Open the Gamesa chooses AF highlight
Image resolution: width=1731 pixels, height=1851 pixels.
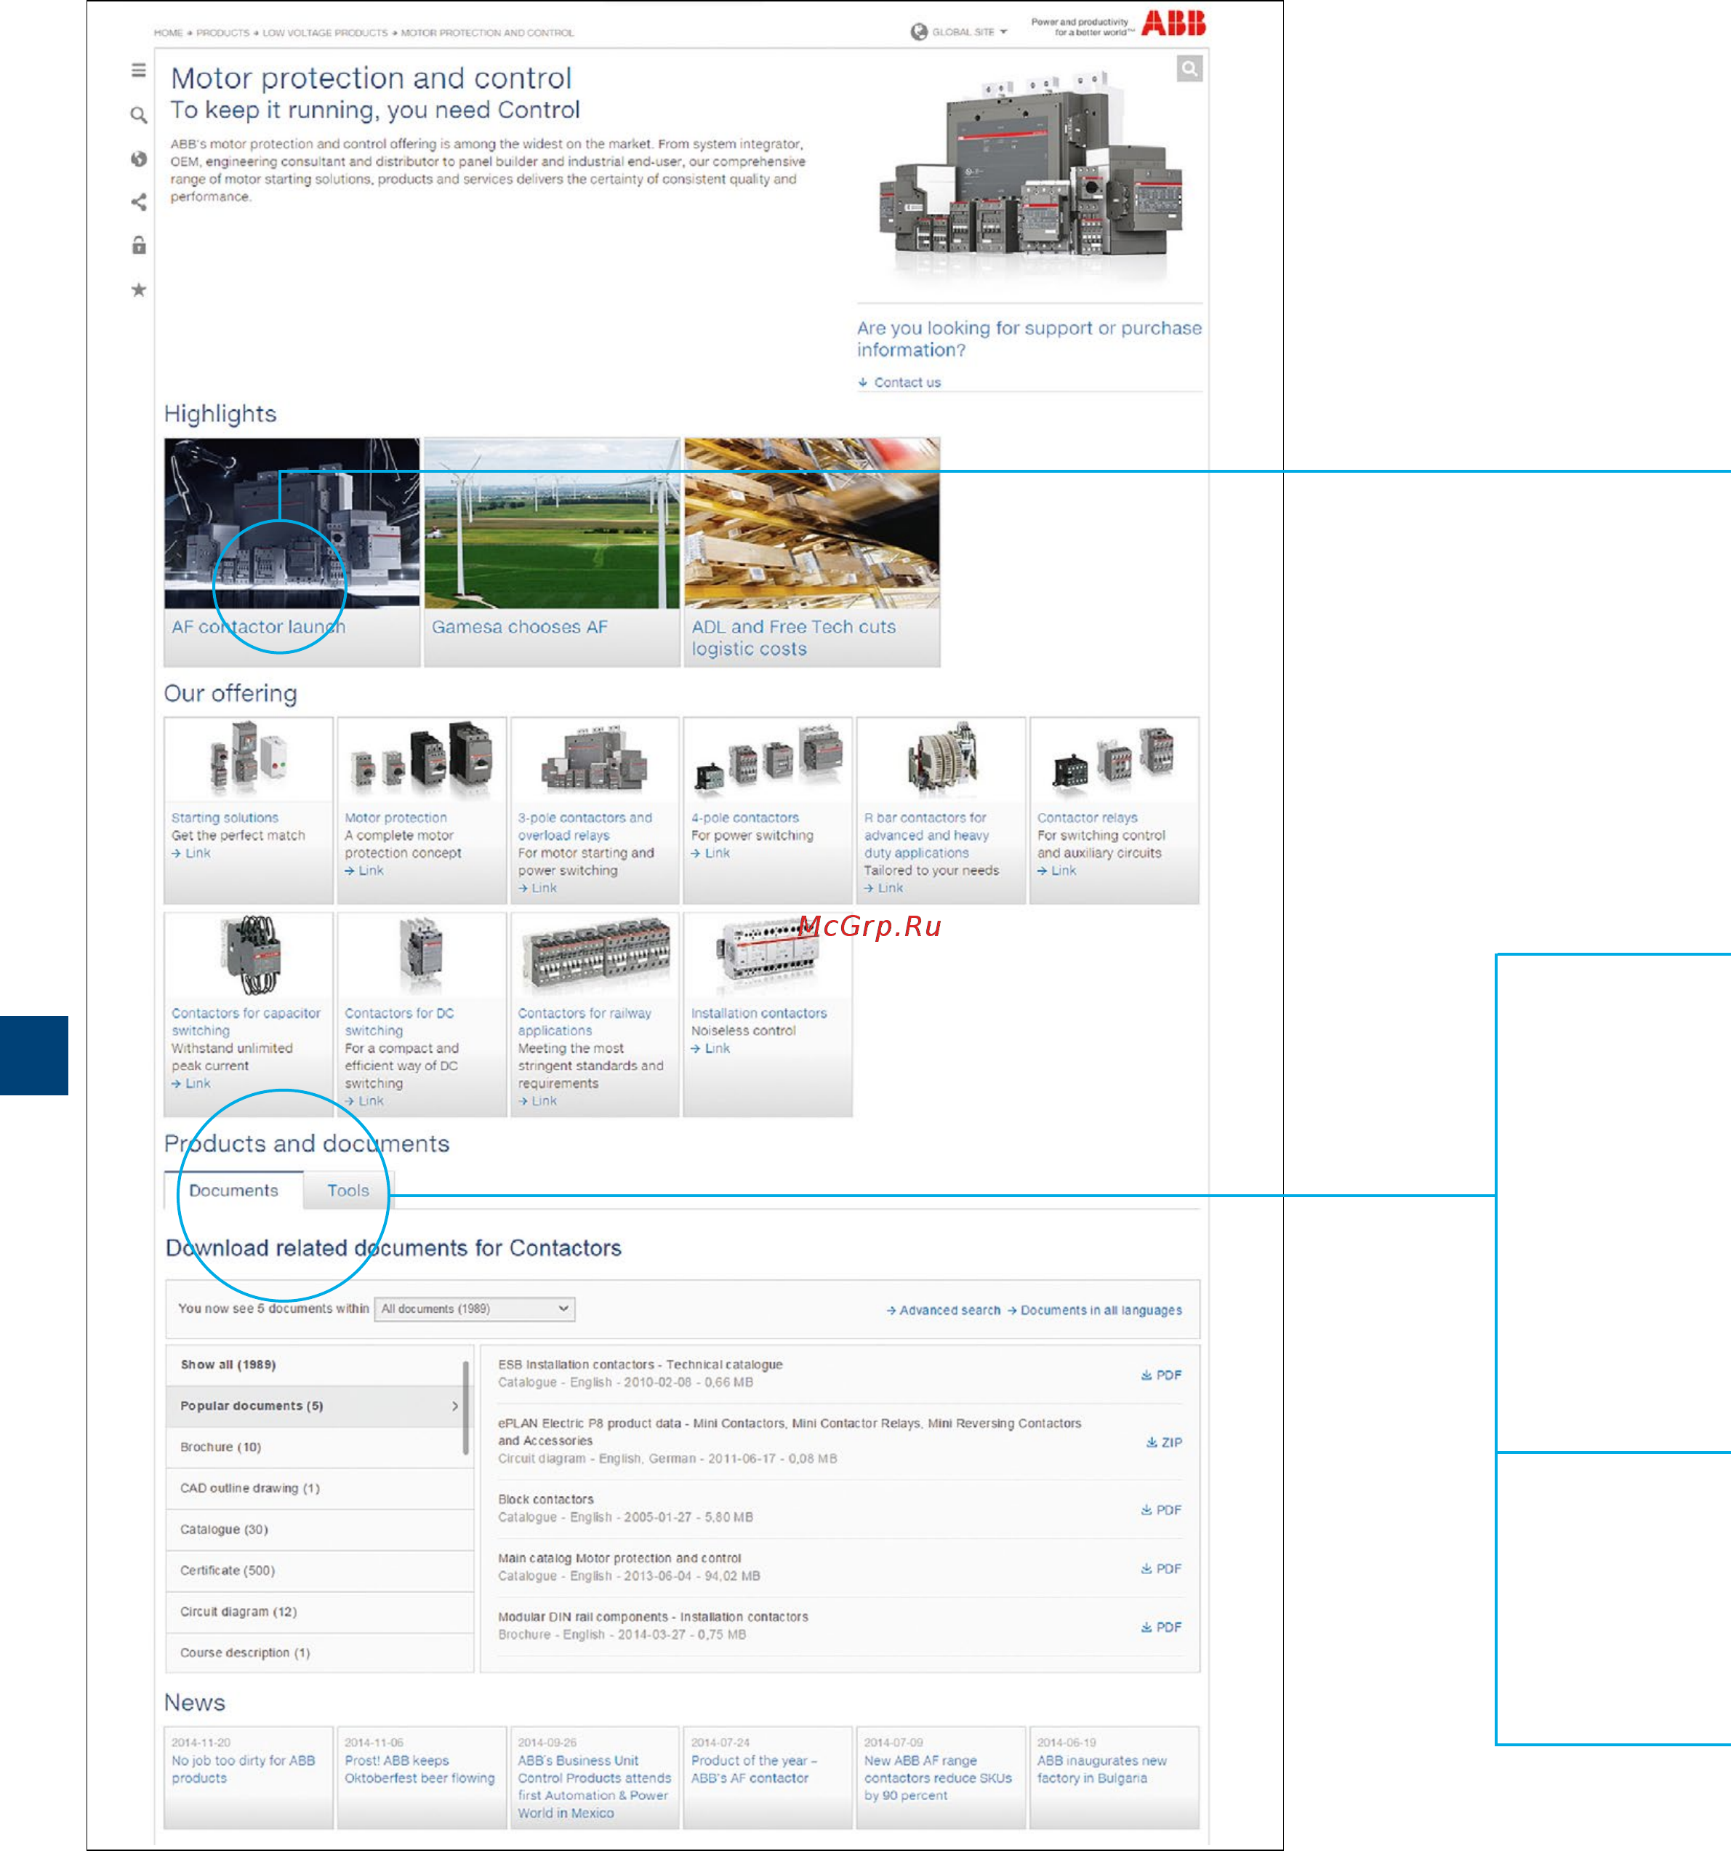coord(552,552)
